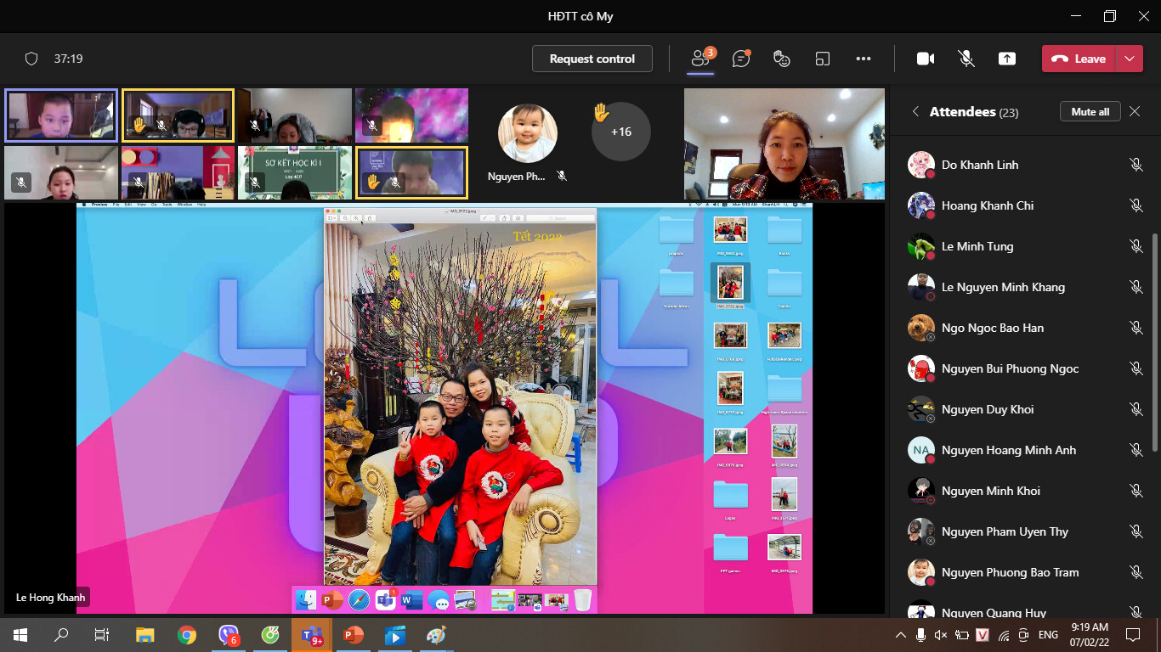Collapse the Attendees panel with the chevron
This screenshot has height=652, width=1161.
pos(915,112)
